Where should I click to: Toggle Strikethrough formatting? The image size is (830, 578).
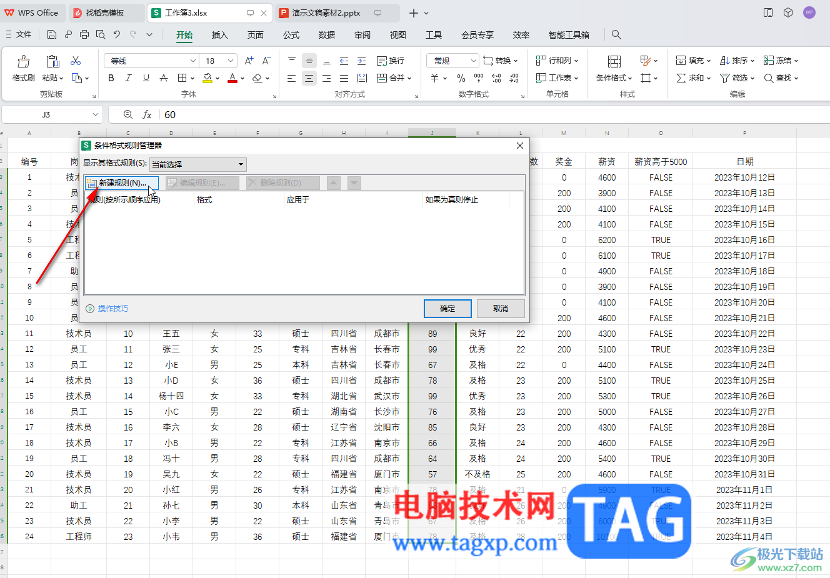[x=164, y=78]
